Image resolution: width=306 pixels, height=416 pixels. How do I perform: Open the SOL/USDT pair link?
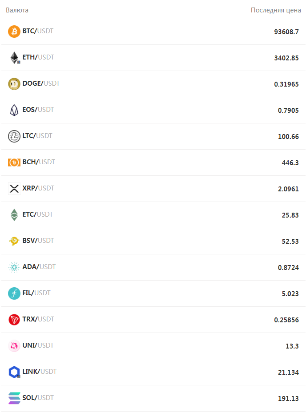(38, 398)
